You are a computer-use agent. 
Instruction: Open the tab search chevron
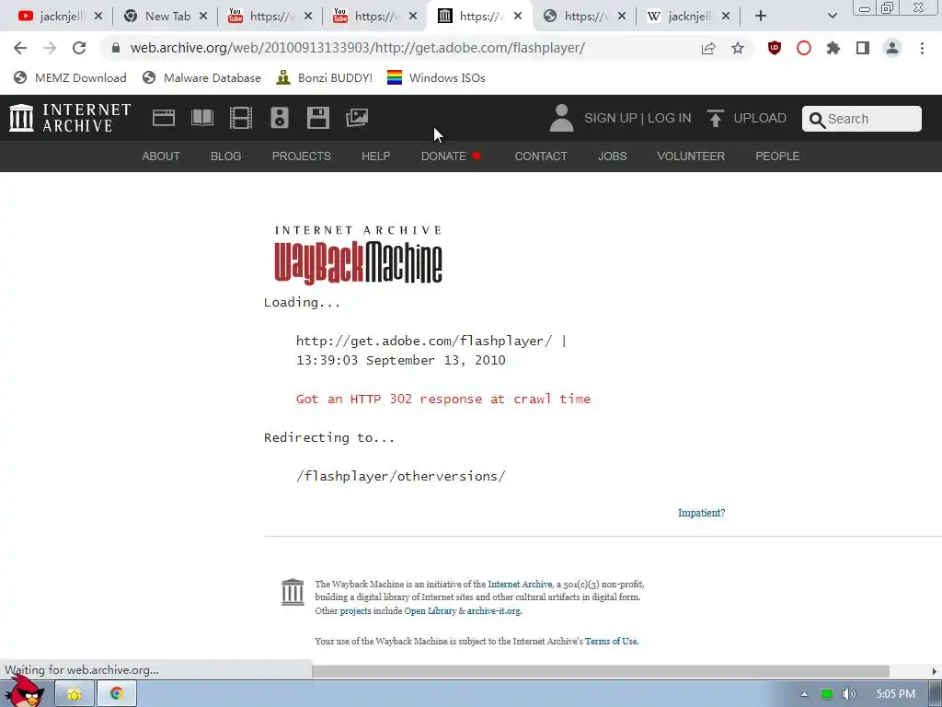832,17
